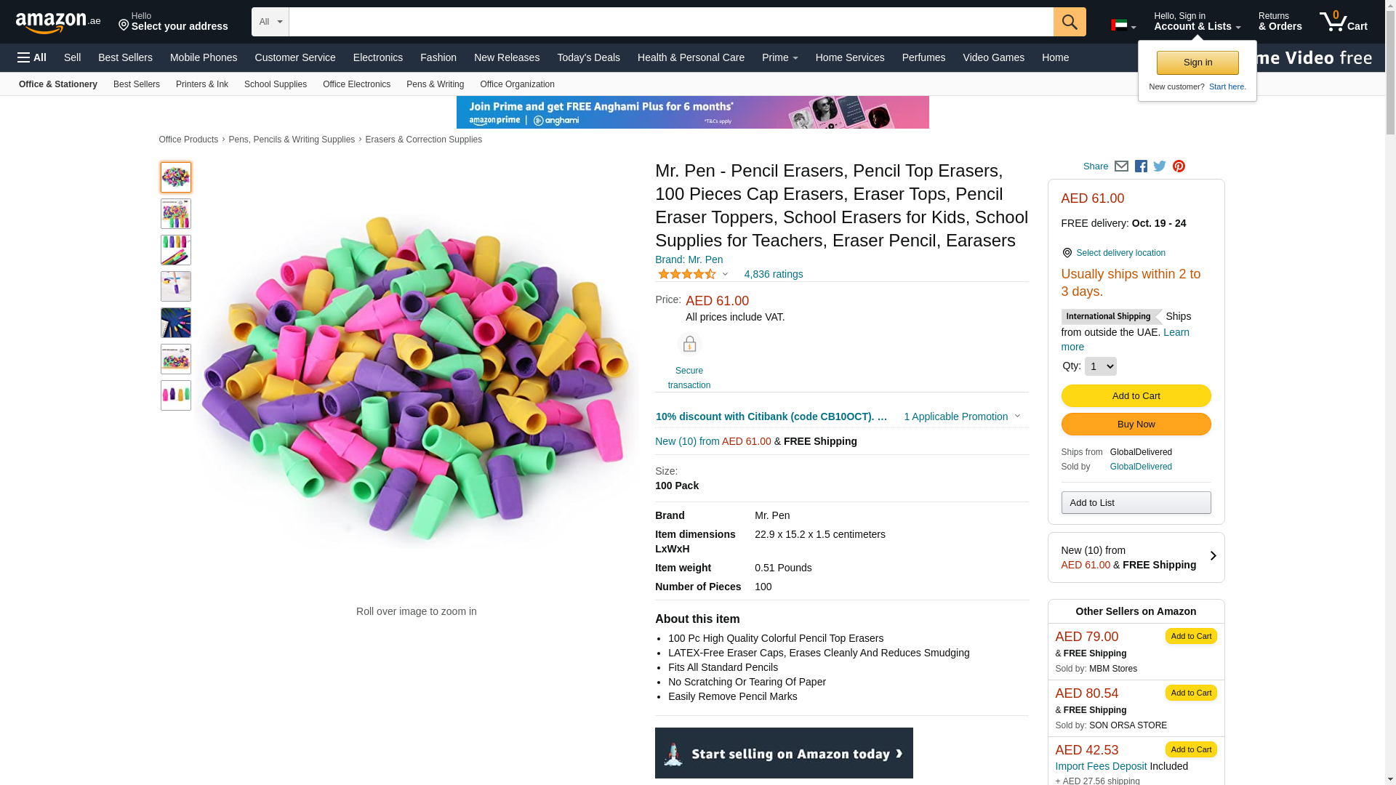This screenshot has width=1396, height=785.
Task: Open the UAE flag language selector
Action: pyautogui.click(x=1123, y=25)
